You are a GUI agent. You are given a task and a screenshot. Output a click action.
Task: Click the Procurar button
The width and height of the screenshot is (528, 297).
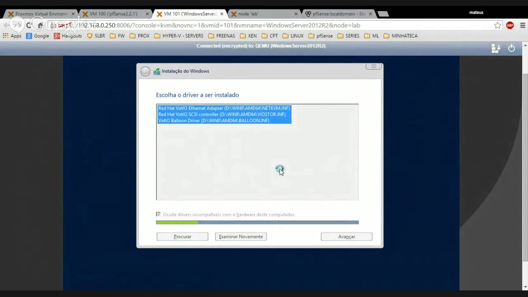point(182,237)
